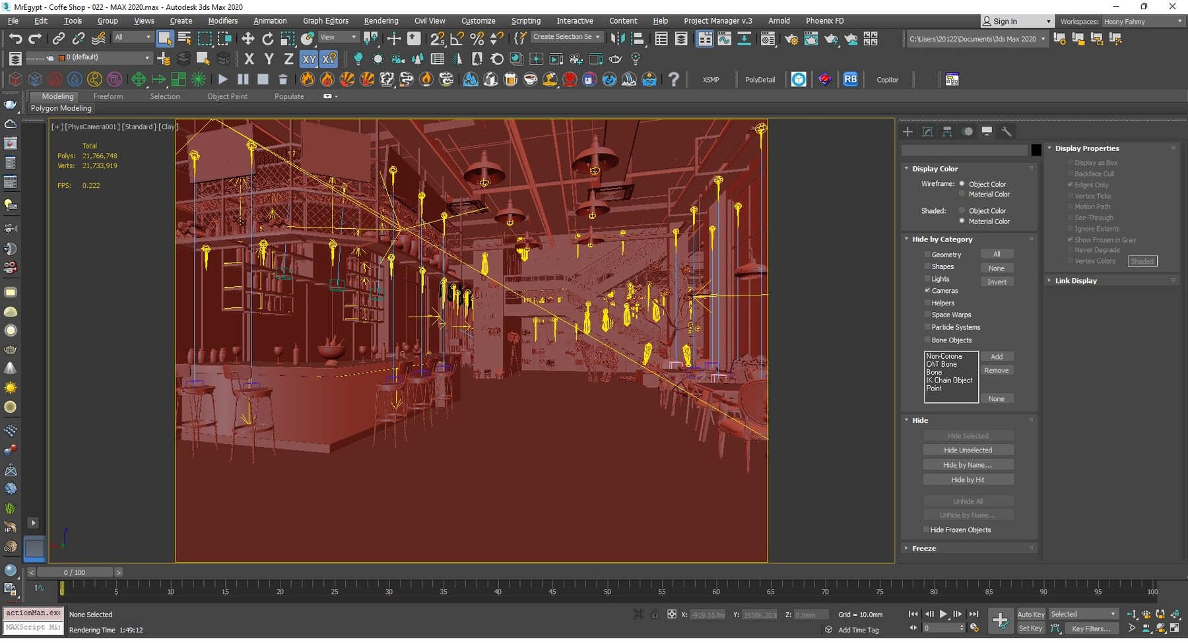Click the Undo arrow icon
The image size is (1188, 643).
pos(15,39)
